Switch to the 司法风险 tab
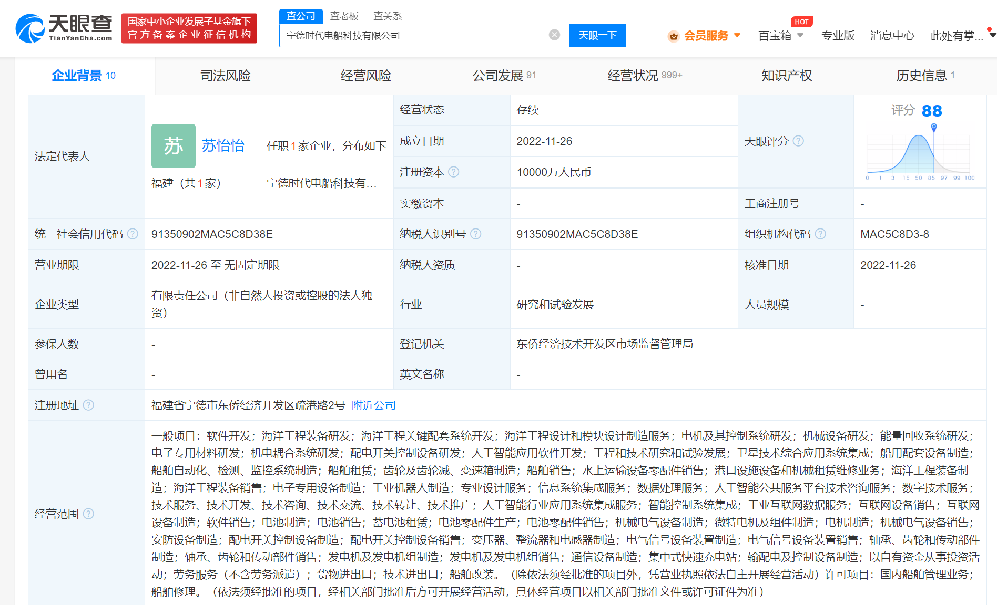Screen dimensions: 997x605 [226, 76]
